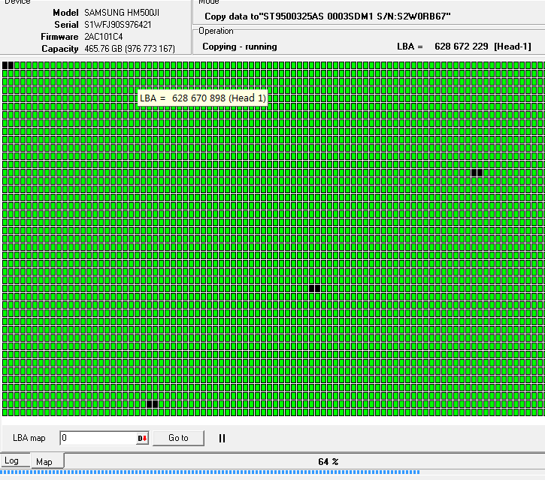The image size is (545, 480).
Task: Switch to the Map tab
Action: (x=44, y=461)
